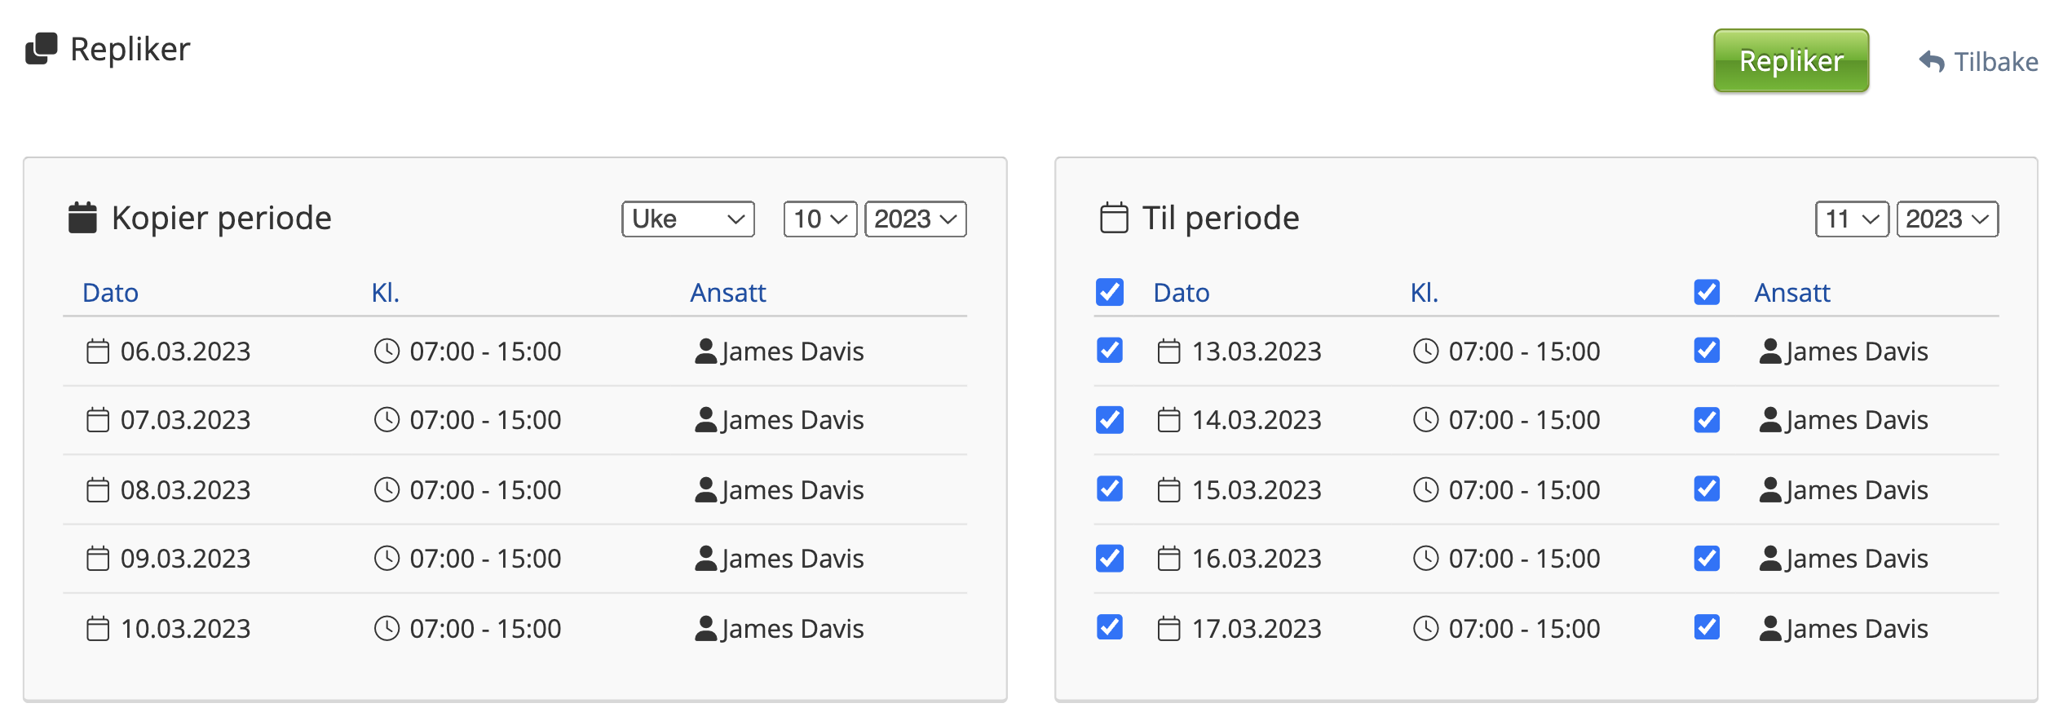Click the Tilbake back arrow icon
The image size is (2063, 721).
pos(1932,61)
